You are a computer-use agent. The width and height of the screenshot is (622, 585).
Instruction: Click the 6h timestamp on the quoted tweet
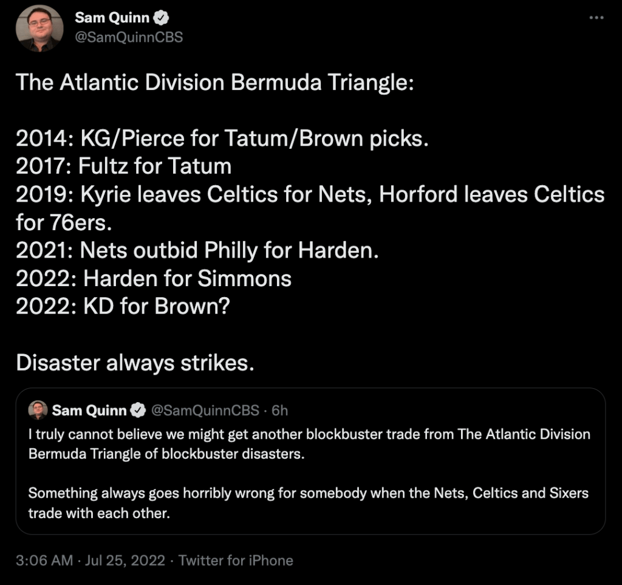pyautogui.click(x=279, y=411)
